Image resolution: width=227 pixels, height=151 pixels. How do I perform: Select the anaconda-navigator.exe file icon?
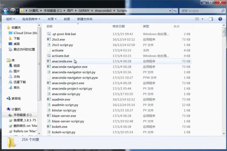click(x=49, y=67)
